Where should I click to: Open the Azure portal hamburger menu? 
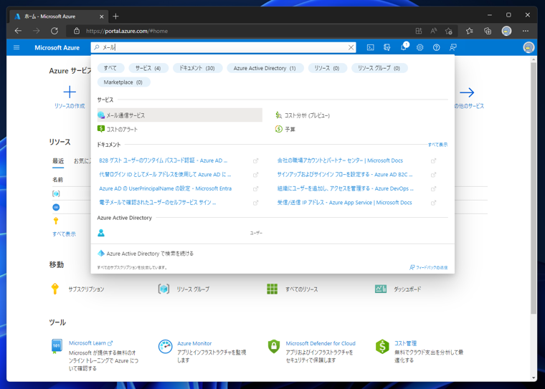[x=16, y=47]
